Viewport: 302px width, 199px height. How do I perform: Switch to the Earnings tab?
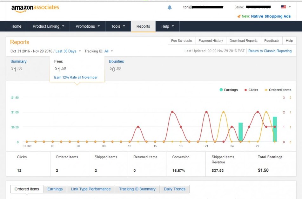pyautogui.click(x=55, y=189)
